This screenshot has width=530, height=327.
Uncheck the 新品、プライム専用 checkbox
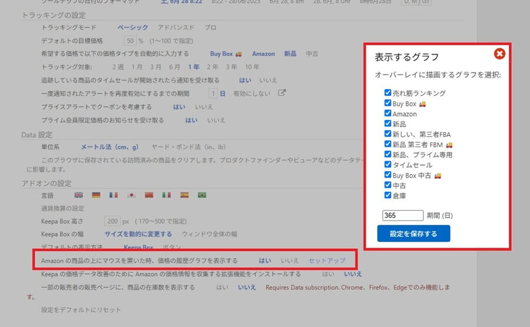tap(387, 154)
